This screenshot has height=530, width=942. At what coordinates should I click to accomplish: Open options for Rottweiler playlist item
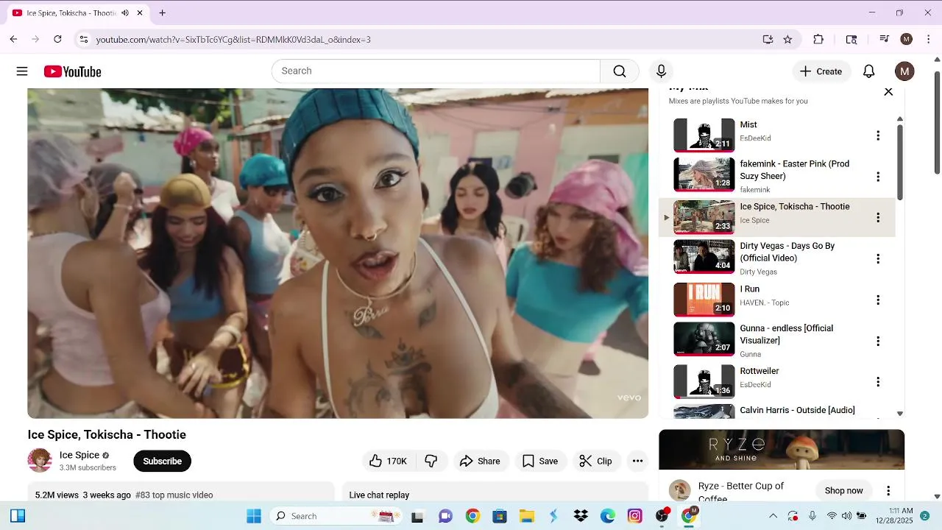pyautogui.click(x=877, y=381)
